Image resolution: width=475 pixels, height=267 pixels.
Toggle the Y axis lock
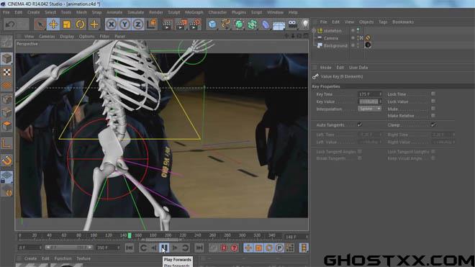pos(125,24)
